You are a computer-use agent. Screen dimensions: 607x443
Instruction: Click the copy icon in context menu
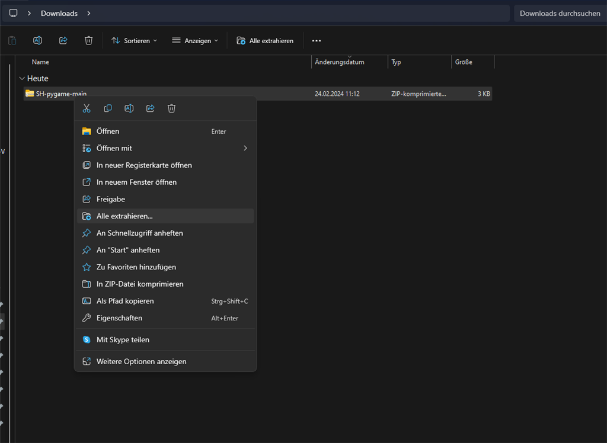coord(108,108)
